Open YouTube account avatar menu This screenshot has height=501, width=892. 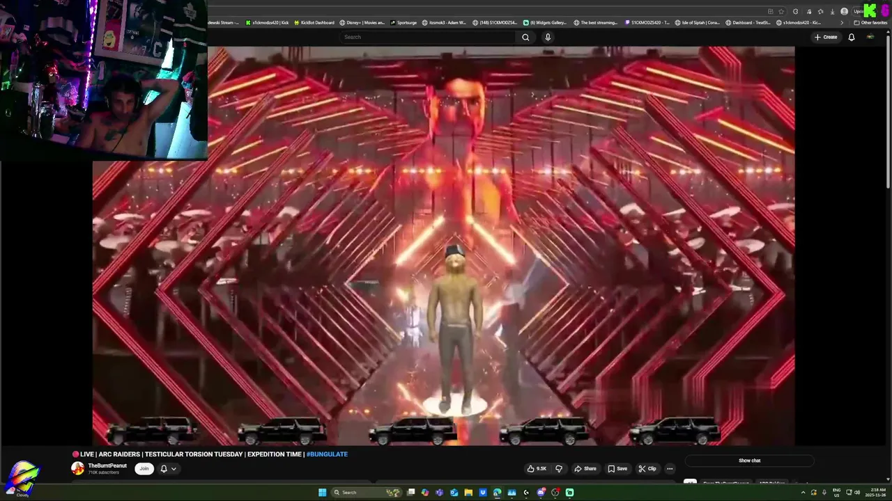tap(870, 37)
